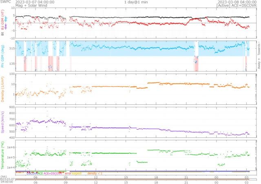
Task: Click the 'Mag + Solar Wind' subtitle
Action: [31, 5]
